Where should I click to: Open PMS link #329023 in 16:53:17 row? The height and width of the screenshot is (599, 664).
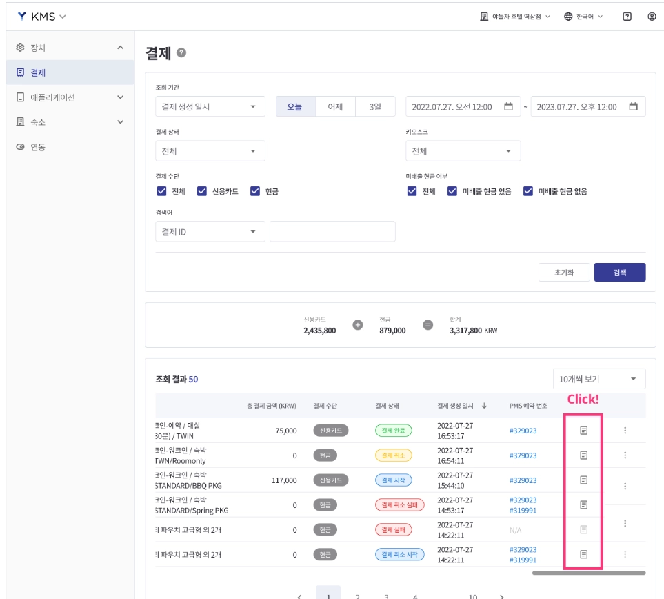click(x=523, y=431)
